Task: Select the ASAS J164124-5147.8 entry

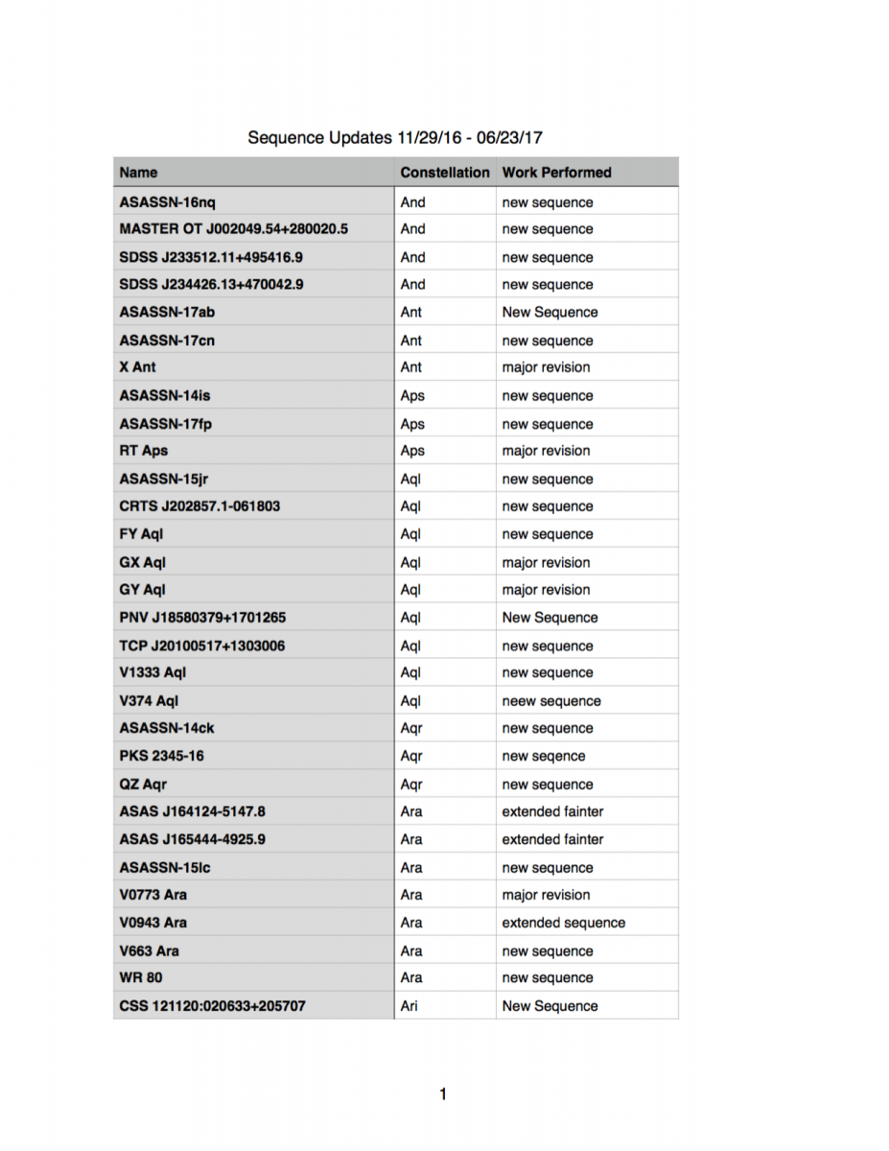Action: click(192, 811)
